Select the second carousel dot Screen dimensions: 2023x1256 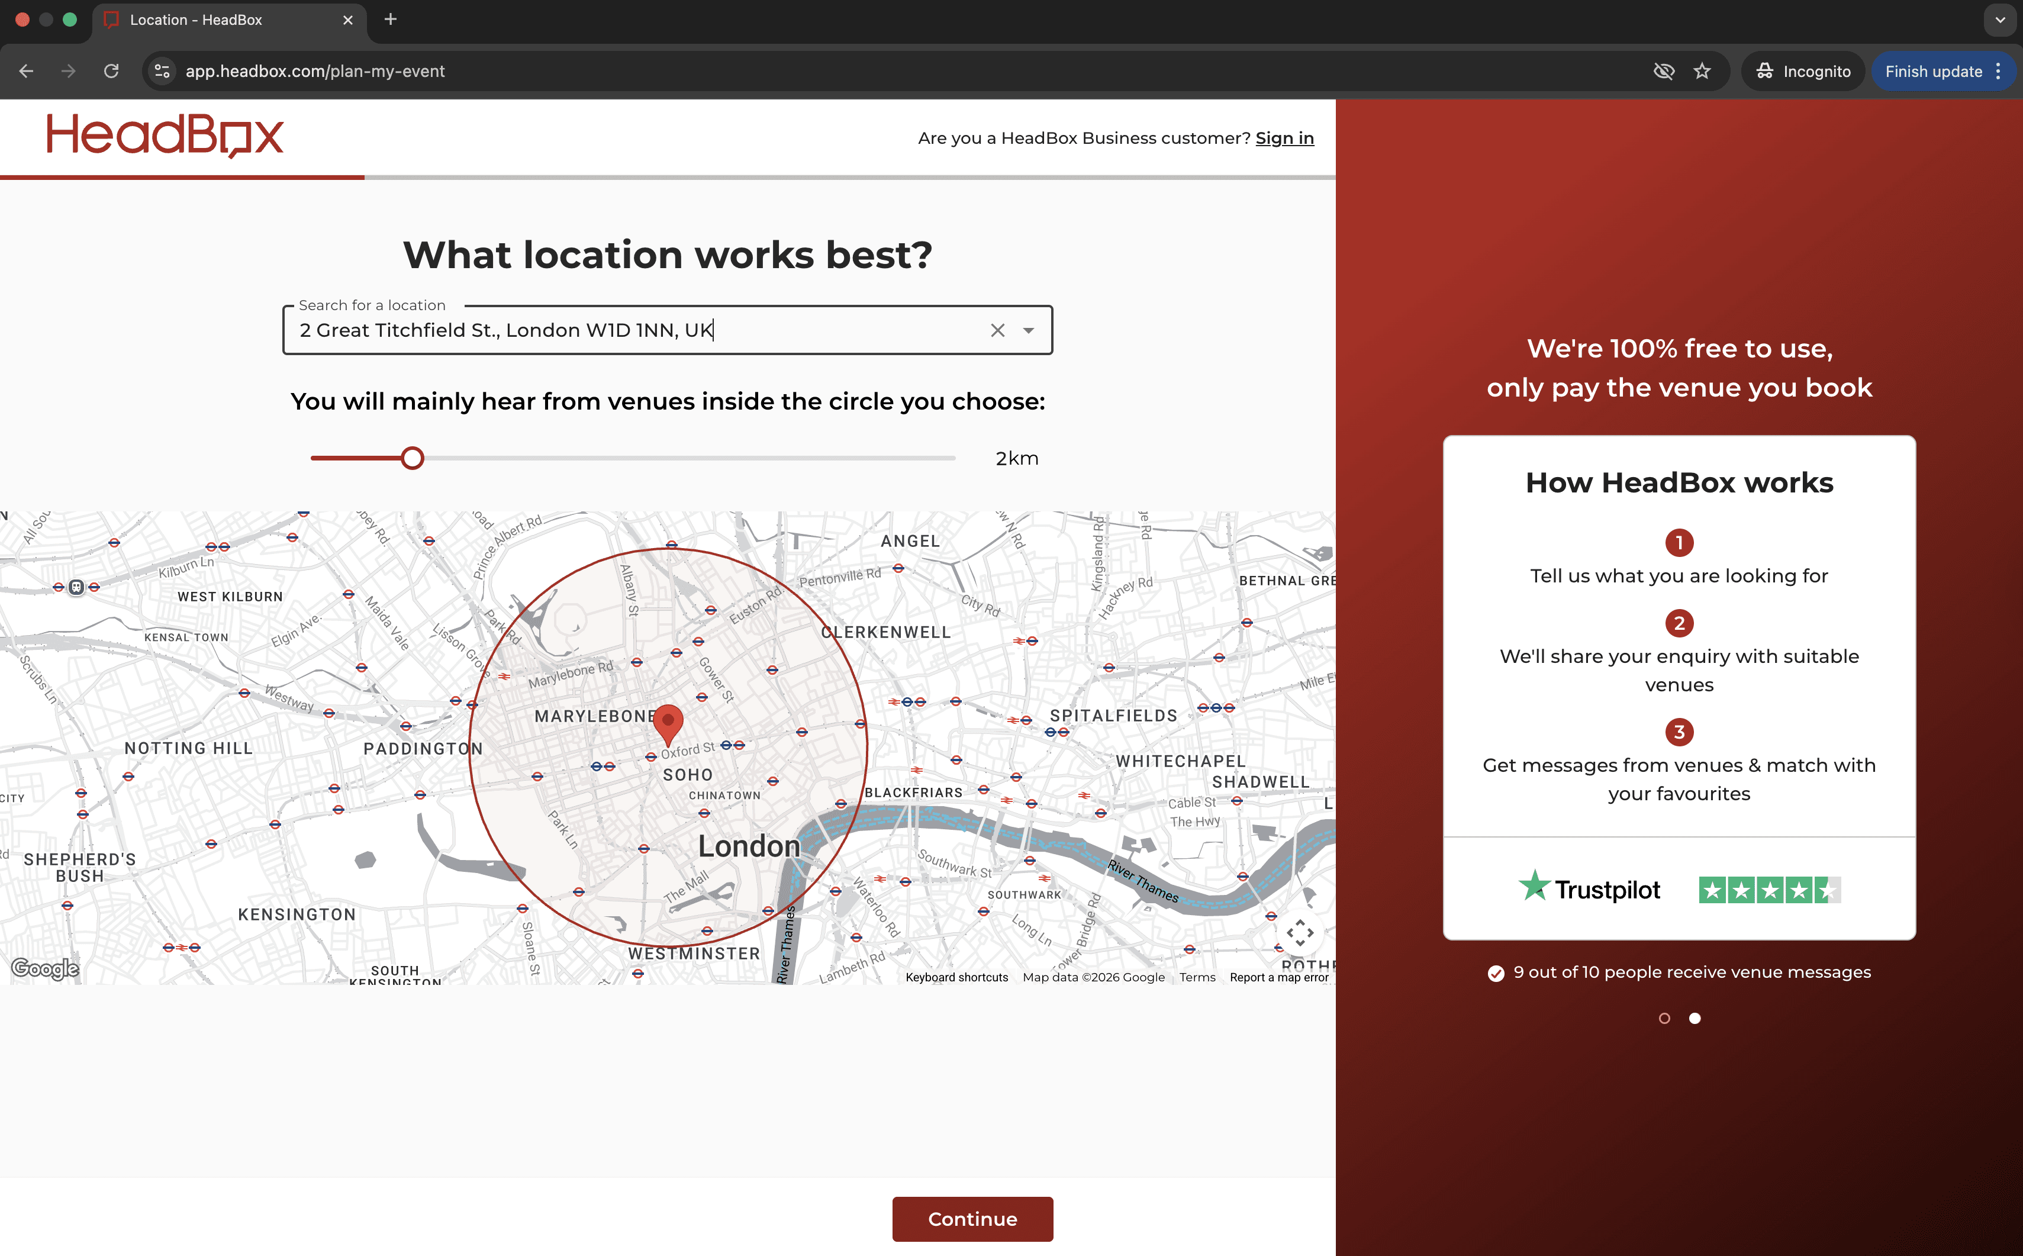click(x=1695, y=1019)
